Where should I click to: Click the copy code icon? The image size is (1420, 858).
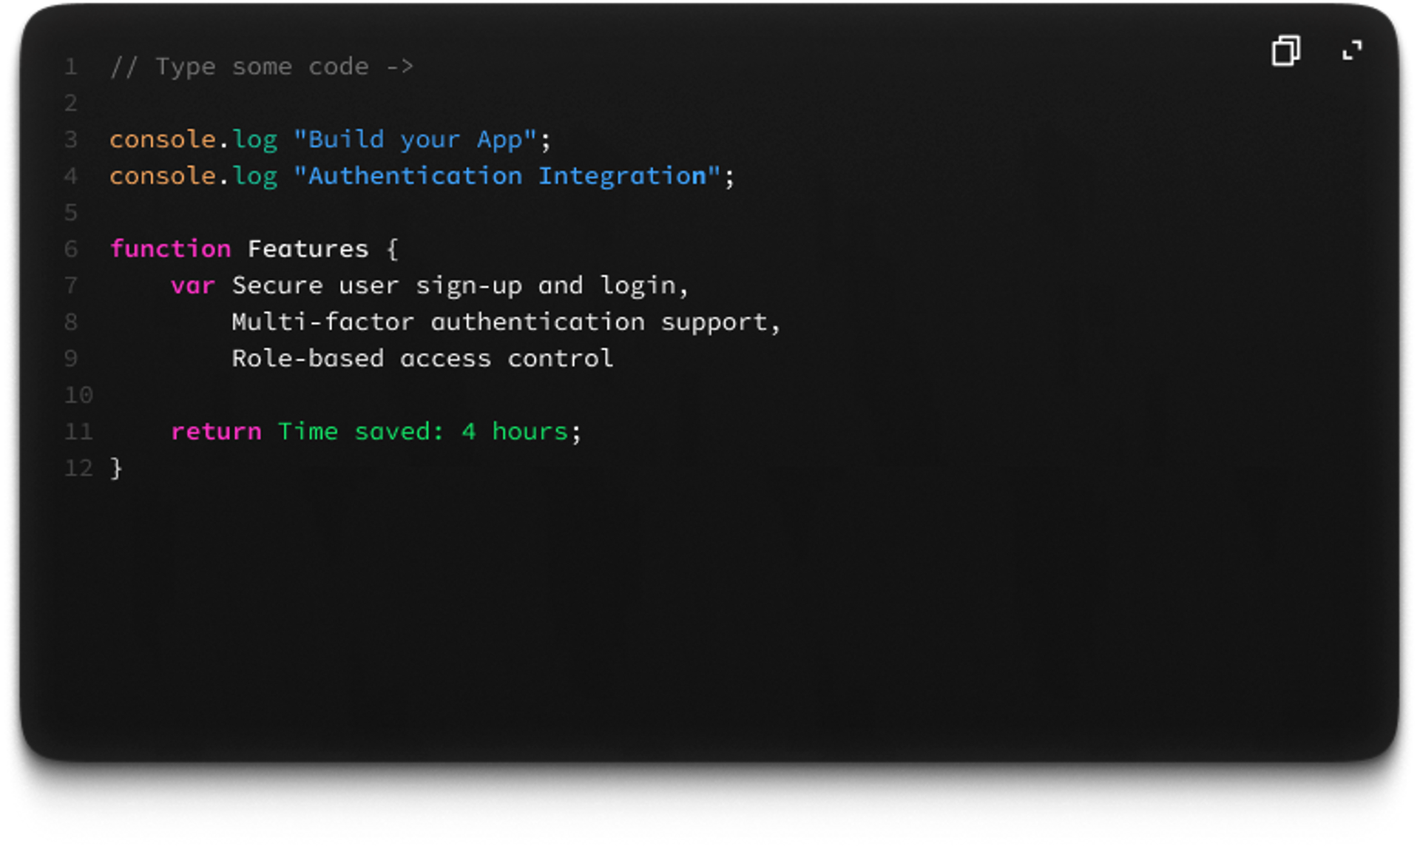[x=1285, y=51]
